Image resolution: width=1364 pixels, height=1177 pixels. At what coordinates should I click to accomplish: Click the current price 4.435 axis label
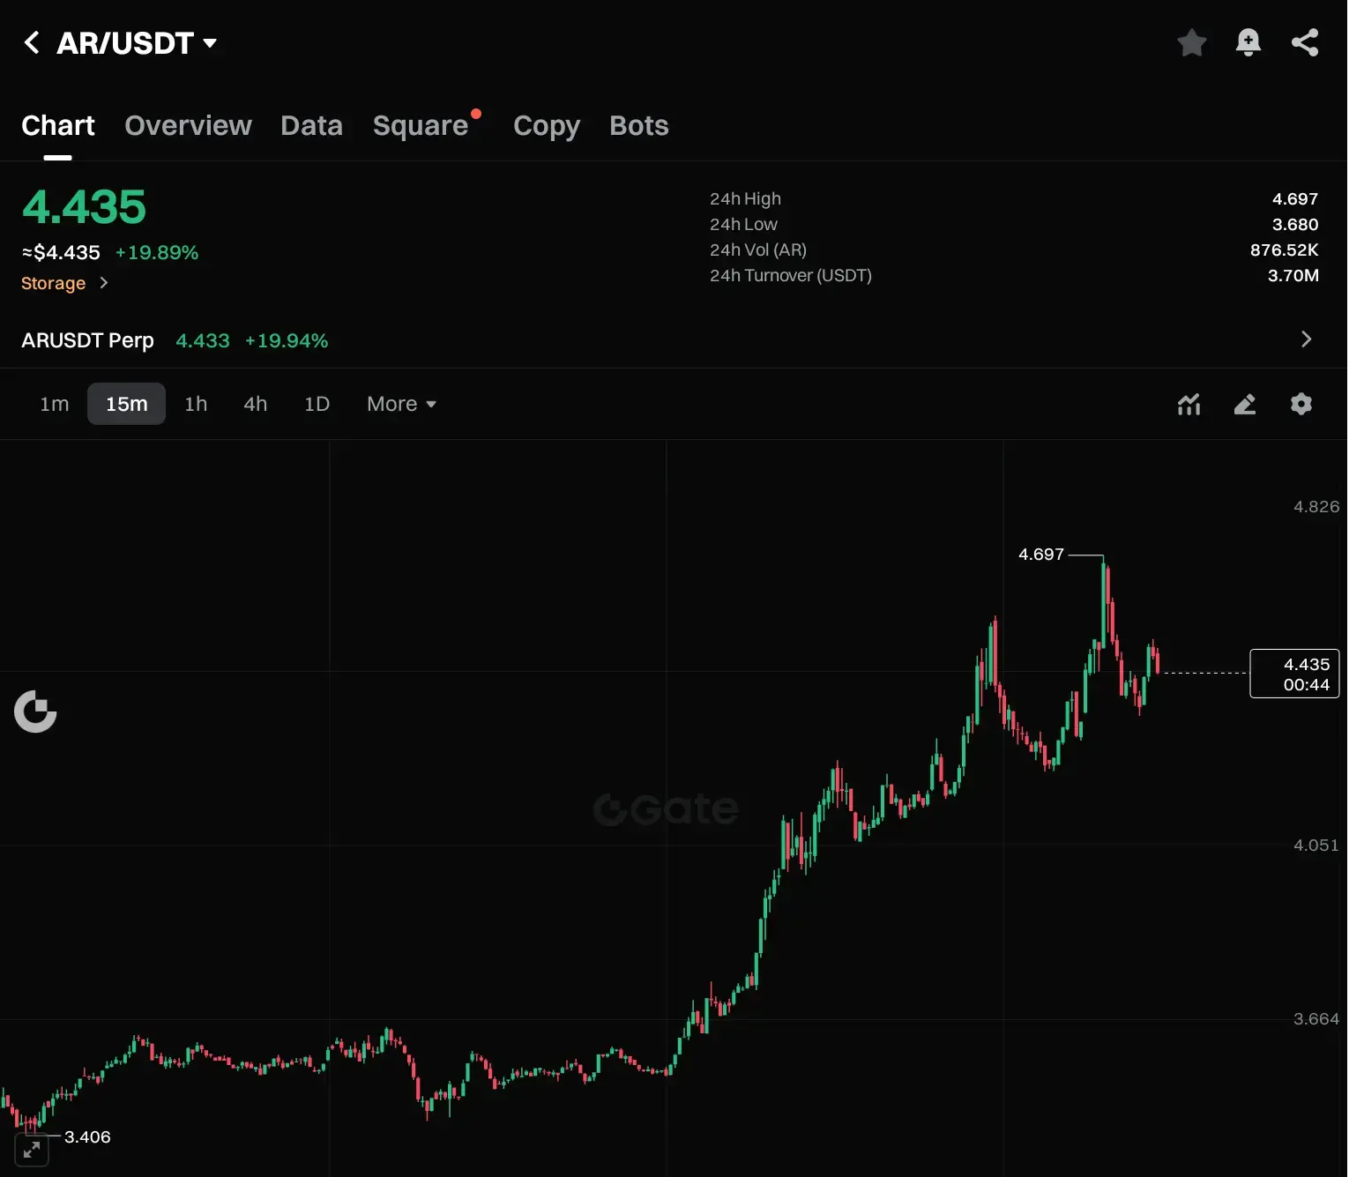point(1294,674)
